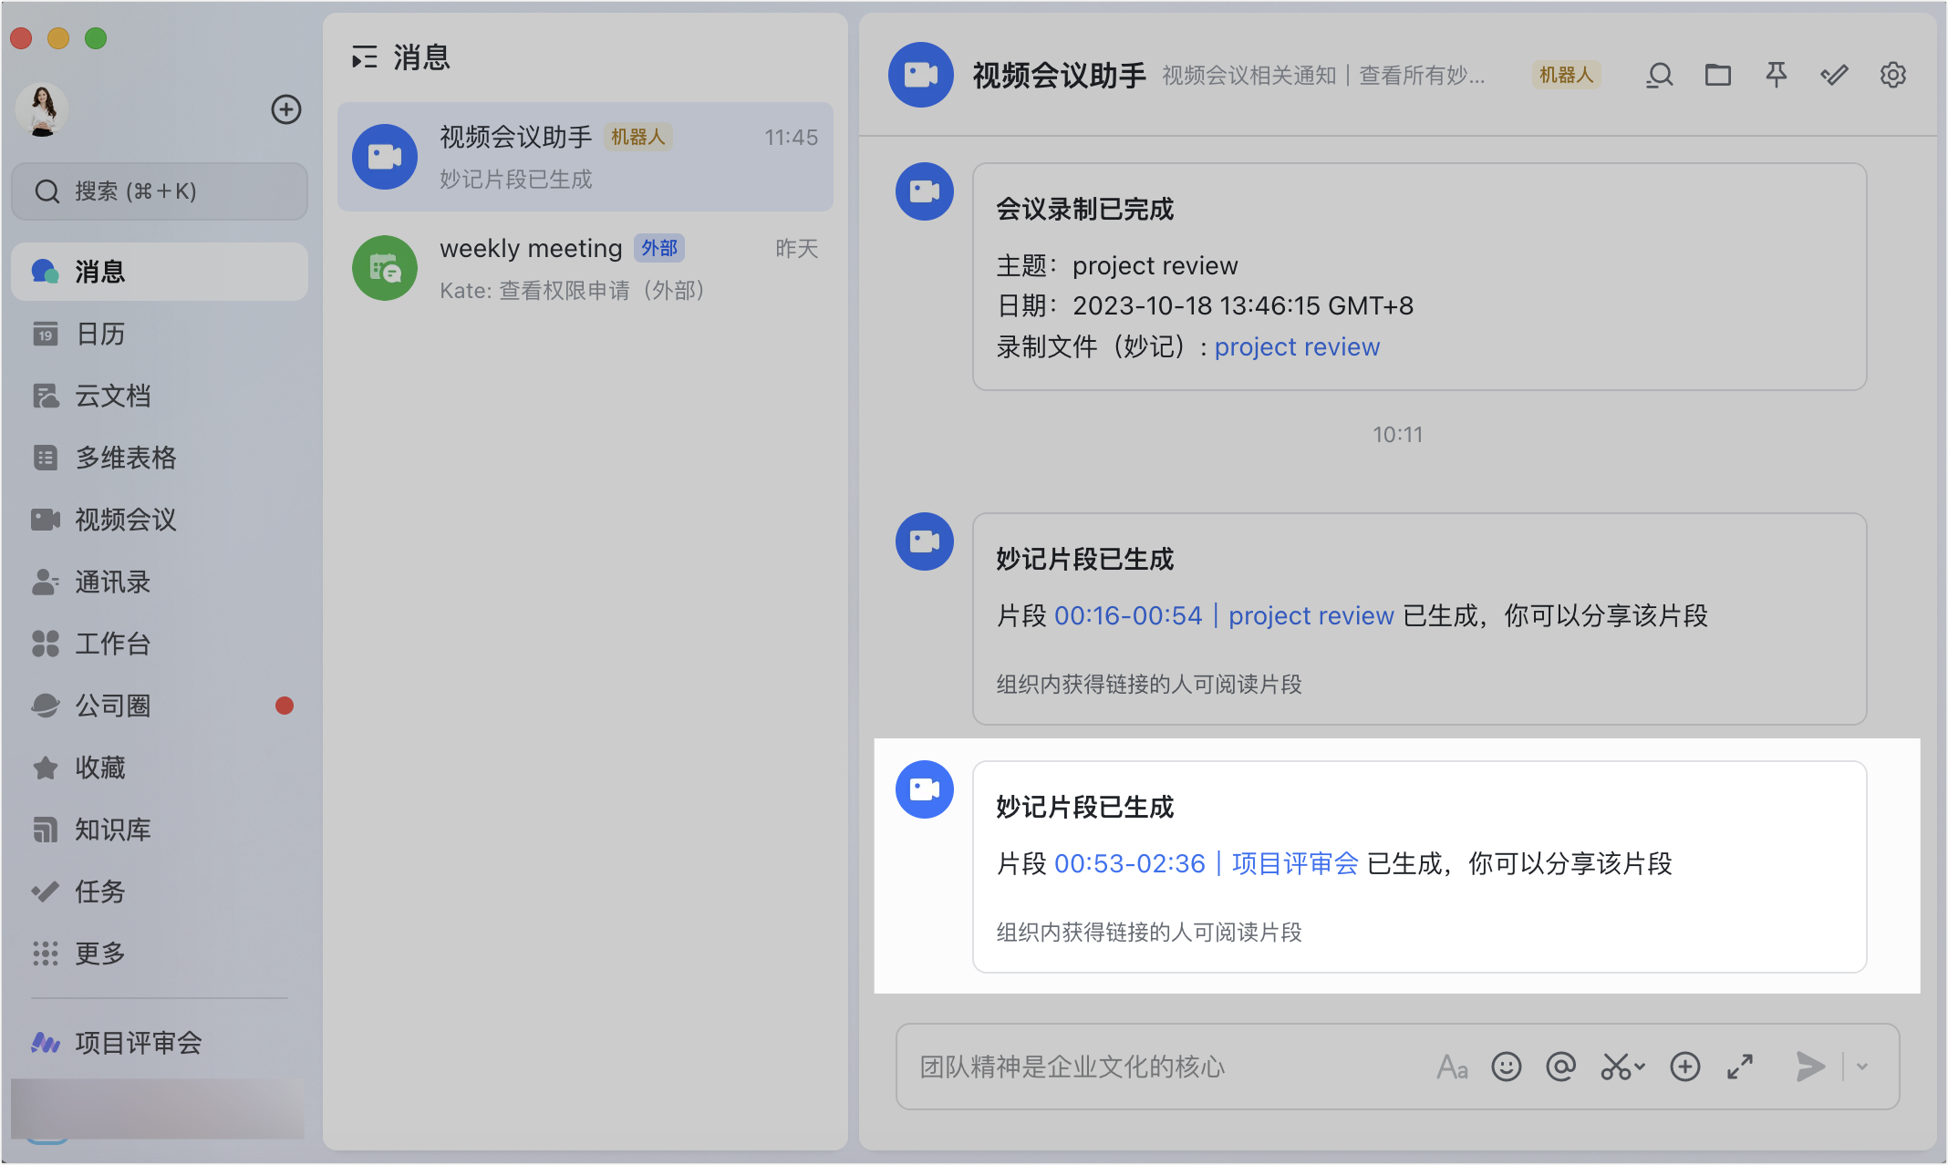Open 工作台 in the sidebar

160,644
